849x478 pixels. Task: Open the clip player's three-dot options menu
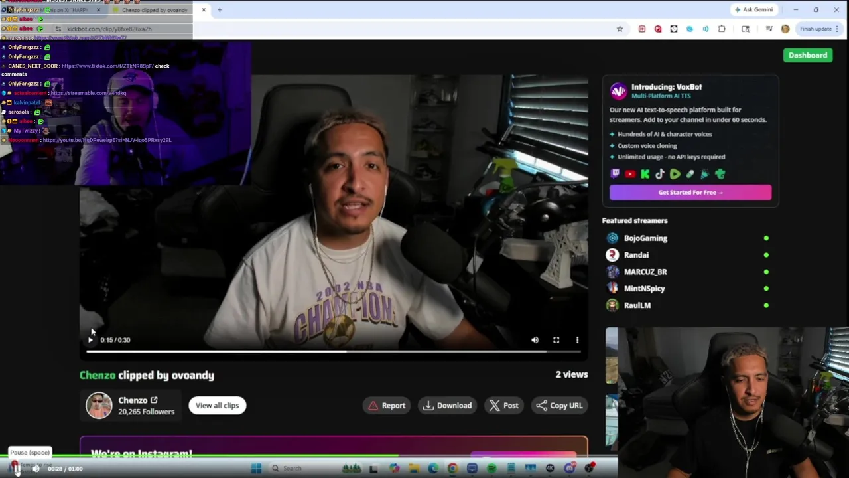pyautogui.click(x=577, y=340)
